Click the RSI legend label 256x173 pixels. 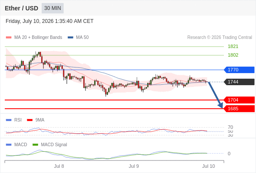coord(18,120)
